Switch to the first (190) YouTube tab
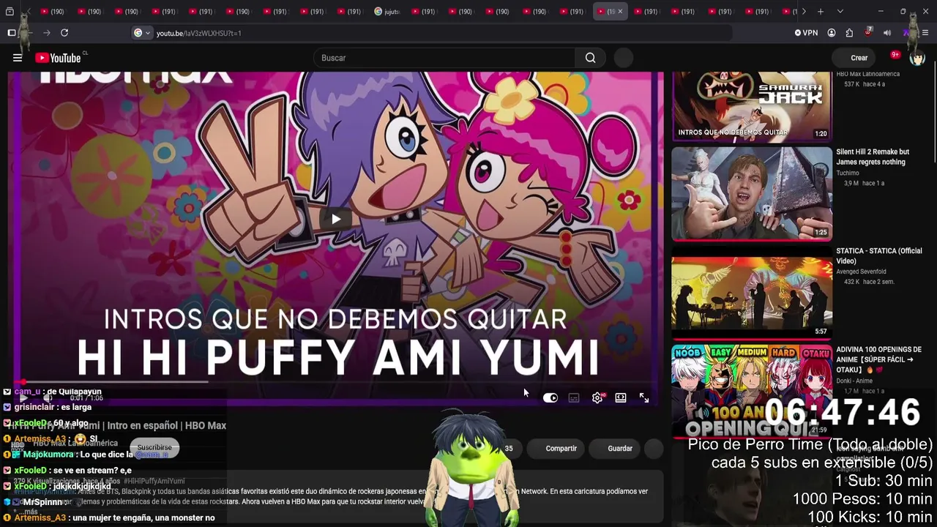937x527 pixels. (53, 12)
